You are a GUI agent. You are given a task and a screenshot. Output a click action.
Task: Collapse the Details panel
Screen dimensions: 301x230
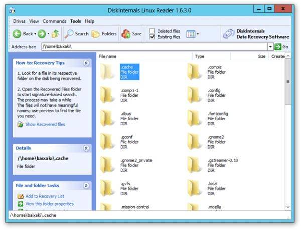coord(86,148)
